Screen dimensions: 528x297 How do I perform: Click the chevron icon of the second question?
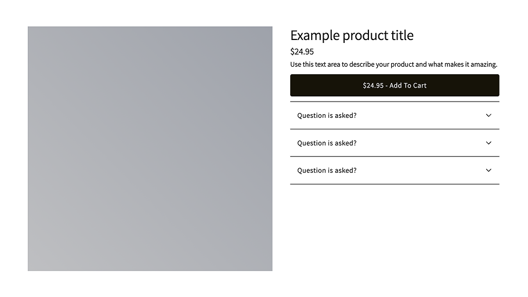pyautogui.click(x=489, y=143)
